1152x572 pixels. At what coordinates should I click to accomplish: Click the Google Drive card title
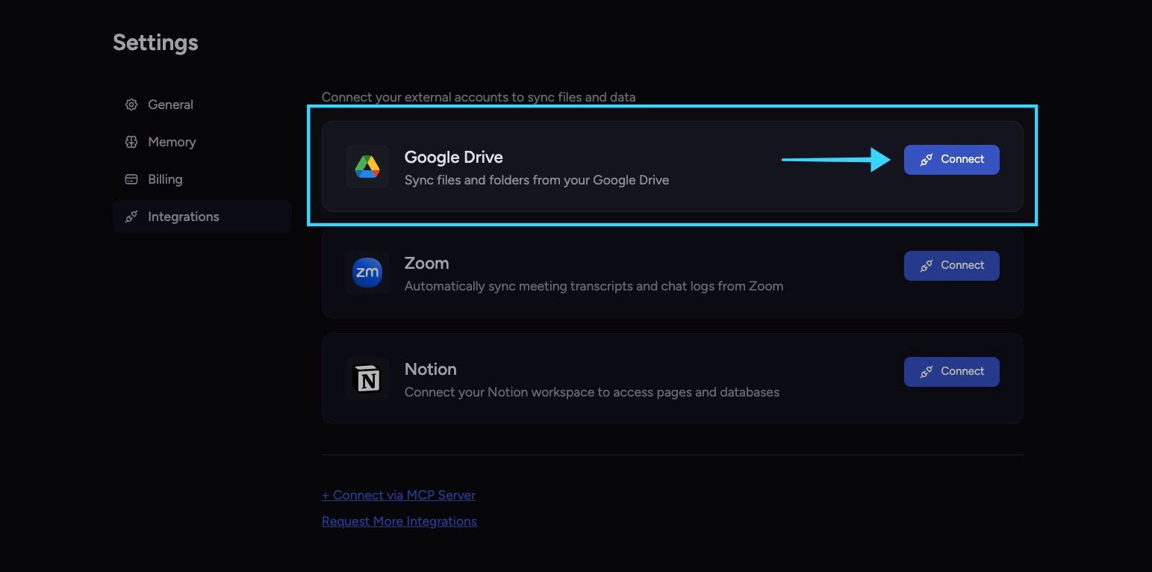[x=453, y=157]
